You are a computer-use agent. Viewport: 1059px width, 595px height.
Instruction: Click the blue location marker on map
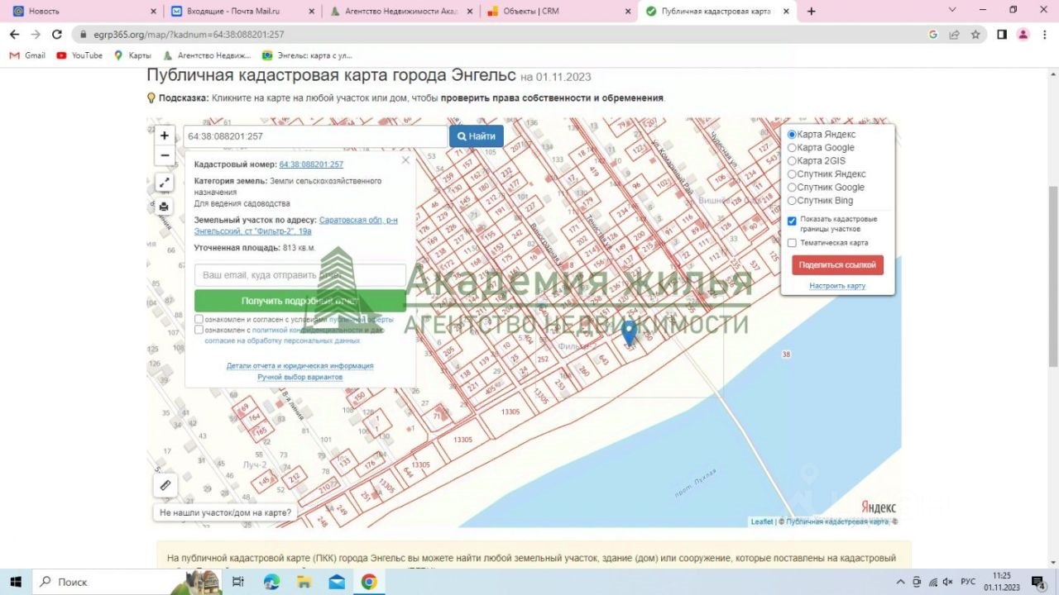point(629,333)
